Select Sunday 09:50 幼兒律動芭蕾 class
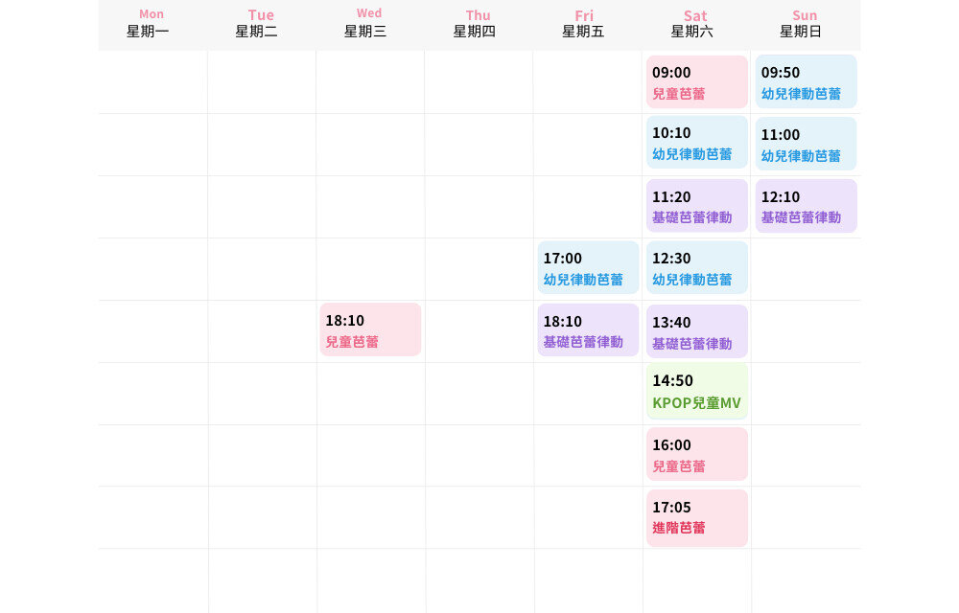Viewport: 959px width, 613px height. pos(806,82)
